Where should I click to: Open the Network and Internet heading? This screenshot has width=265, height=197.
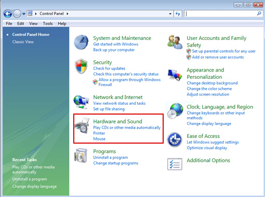pyautogui.click(x=118, y=97)
